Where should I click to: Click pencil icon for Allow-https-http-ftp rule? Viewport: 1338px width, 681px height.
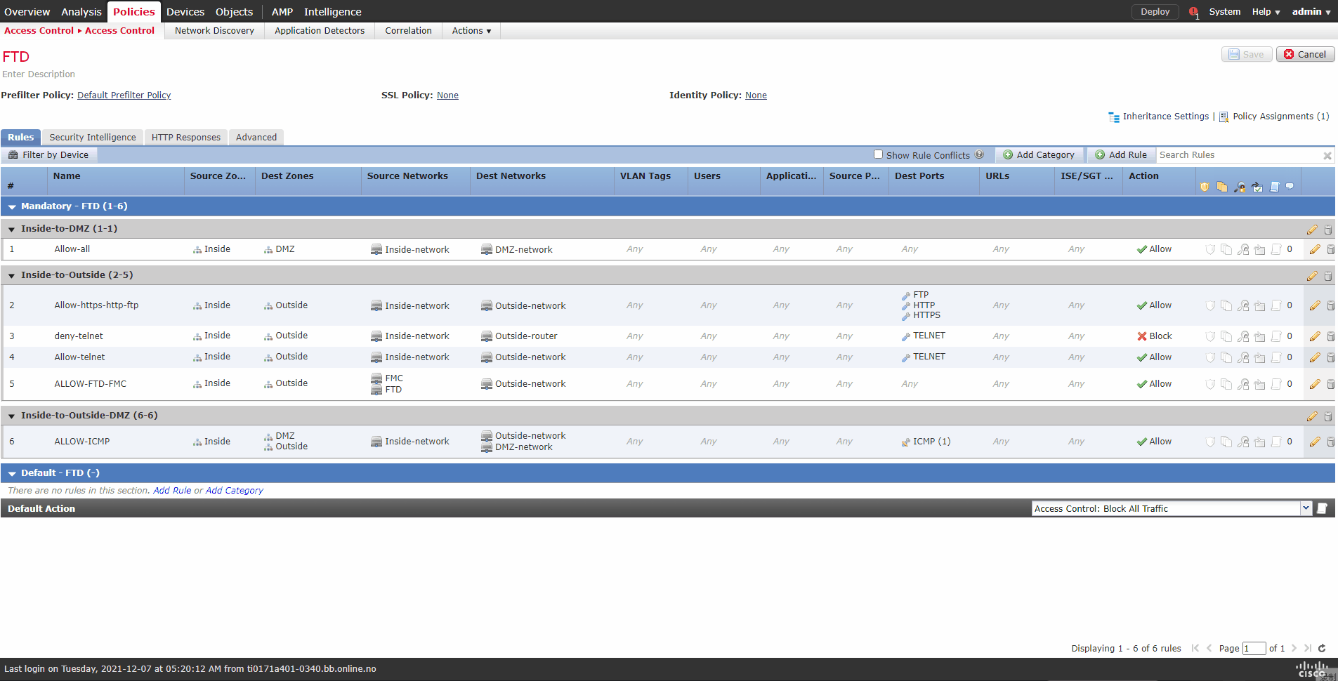click(x=1315, y=305)
